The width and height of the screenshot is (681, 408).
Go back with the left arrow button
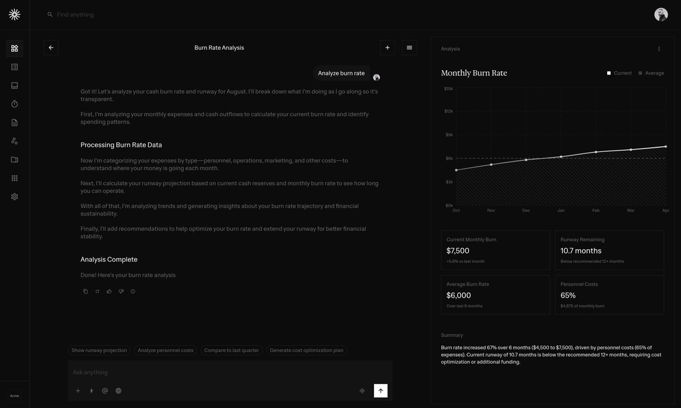coord(51,48)
